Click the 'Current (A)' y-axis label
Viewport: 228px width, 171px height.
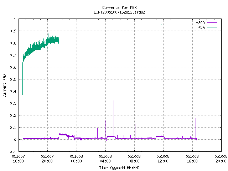pos(4,86)
